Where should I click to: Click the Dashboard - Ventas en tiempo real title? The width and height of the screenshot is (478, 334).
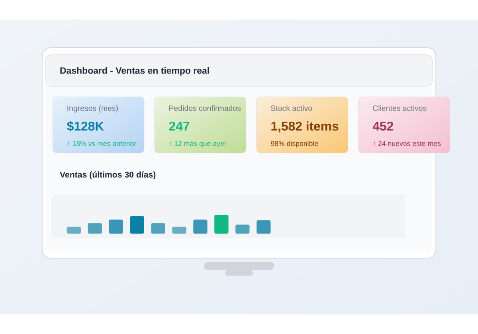pyautogui.click(x=135, y=71)
